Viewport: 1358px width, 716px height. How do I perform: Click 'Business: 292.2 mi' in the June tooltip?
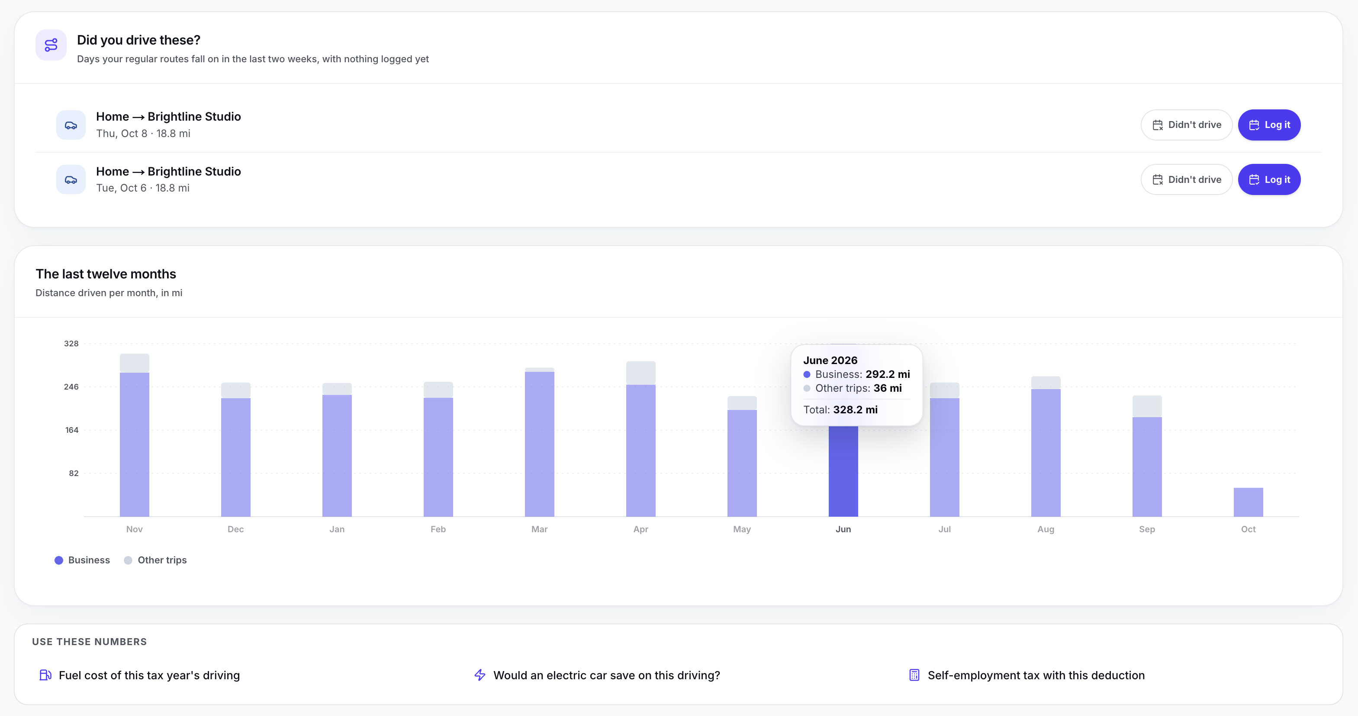pyautogui.click(x=857, y=374)
